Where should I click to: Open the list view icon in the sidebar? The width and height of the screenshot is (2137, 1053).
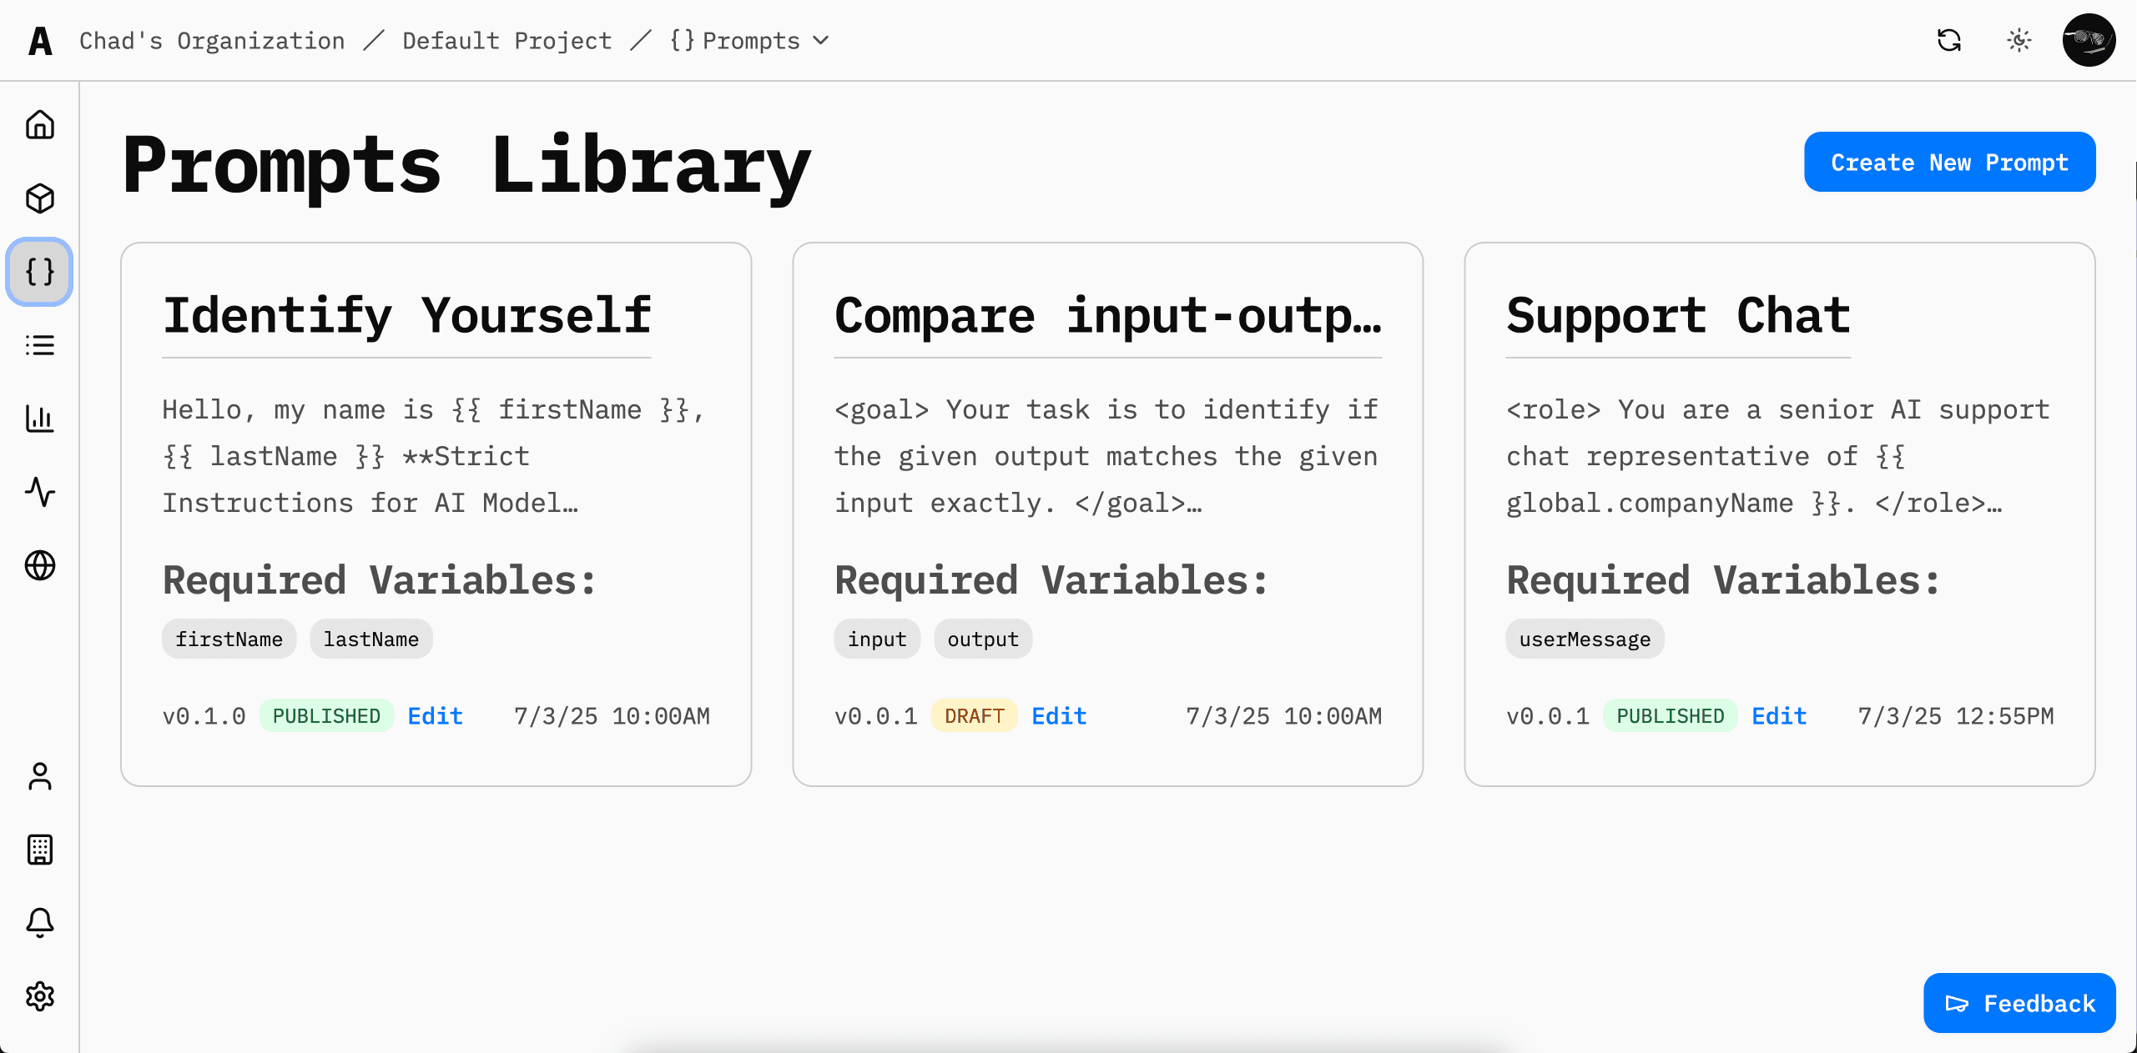click(39, 345)
